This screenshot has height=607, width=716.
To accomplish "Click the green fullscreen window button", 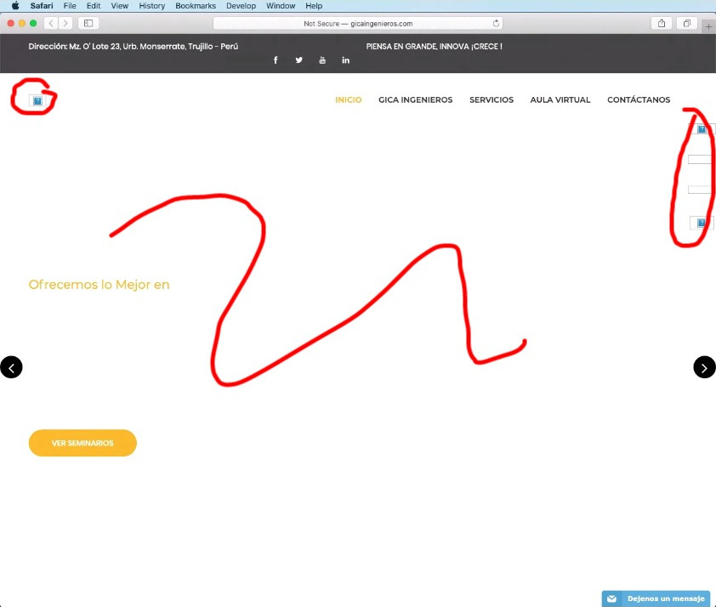I will (x=33, y=23).
